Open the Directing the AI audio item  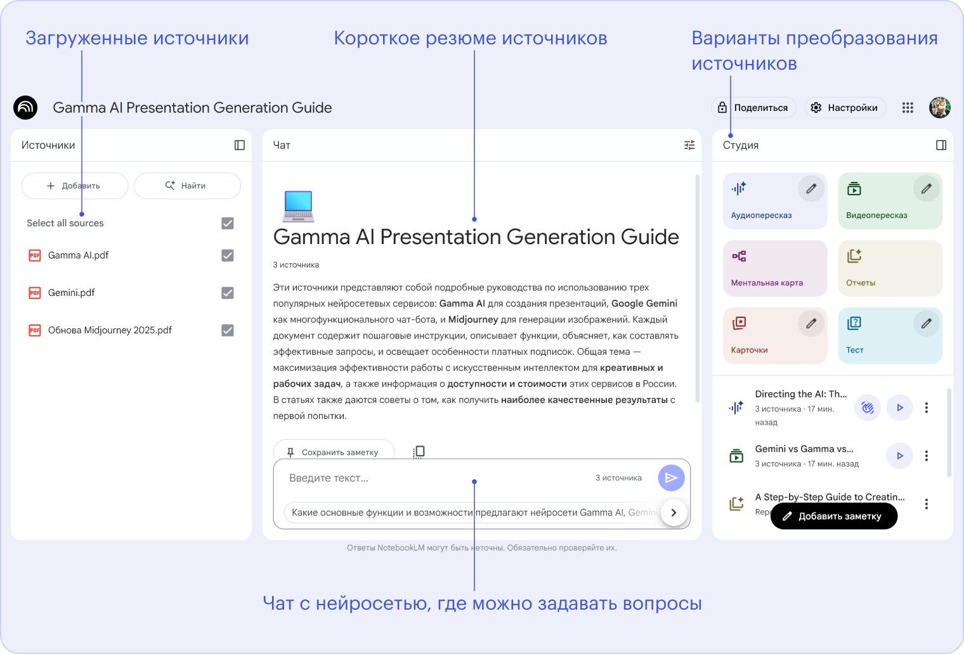(800, 407)
